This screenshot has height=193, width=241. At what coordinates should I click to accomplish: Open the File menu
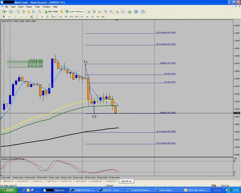pyautogui.click(x=6, y=7)
